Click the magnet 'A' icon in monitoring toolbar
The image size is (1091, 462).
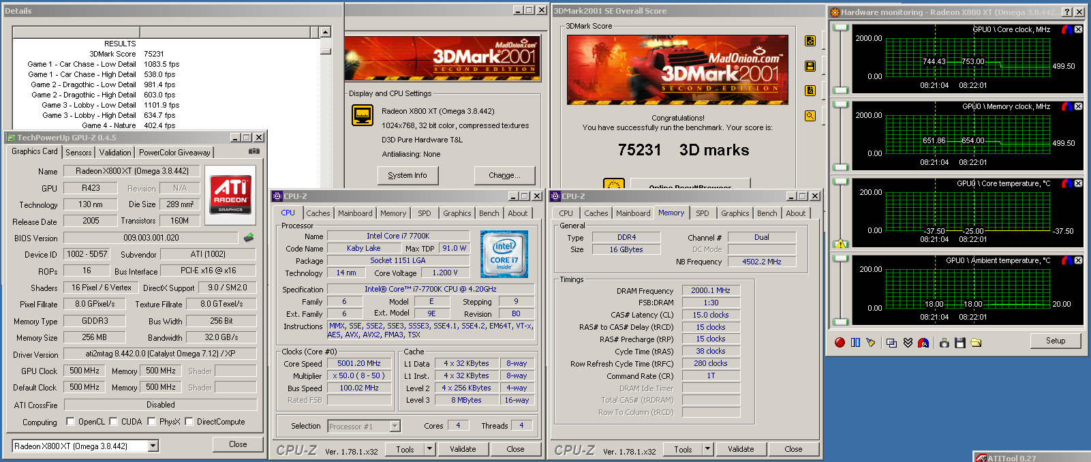point(923,342)
